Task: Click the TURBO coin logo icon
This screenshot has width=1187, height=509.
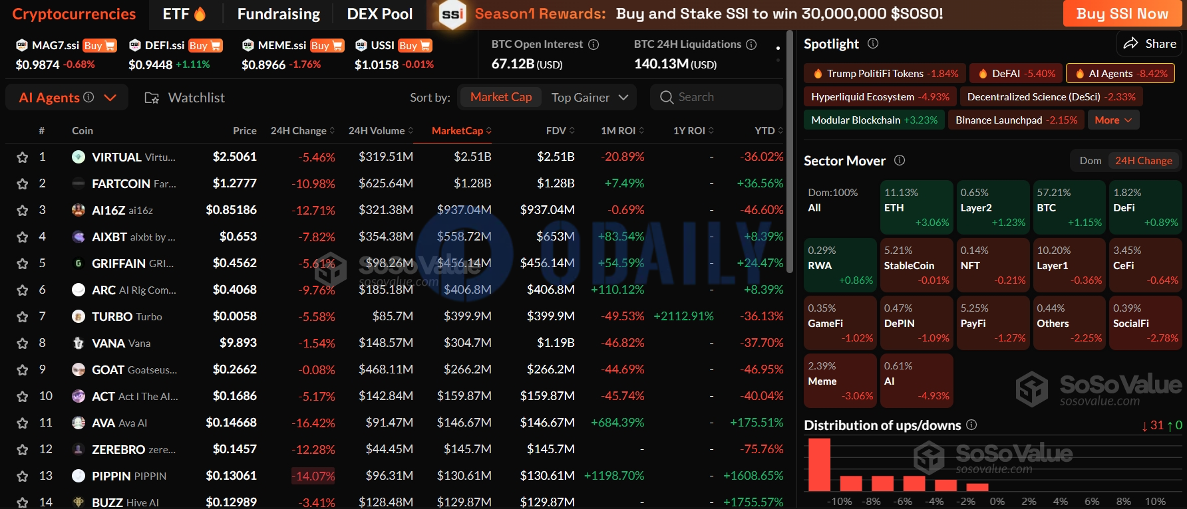Action: [x=79, y=316]
